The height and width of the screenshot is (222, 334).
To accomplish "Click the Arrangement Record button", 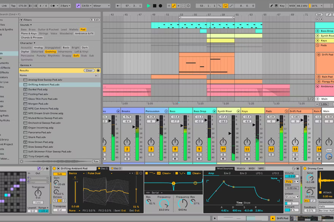I will 161,6.
